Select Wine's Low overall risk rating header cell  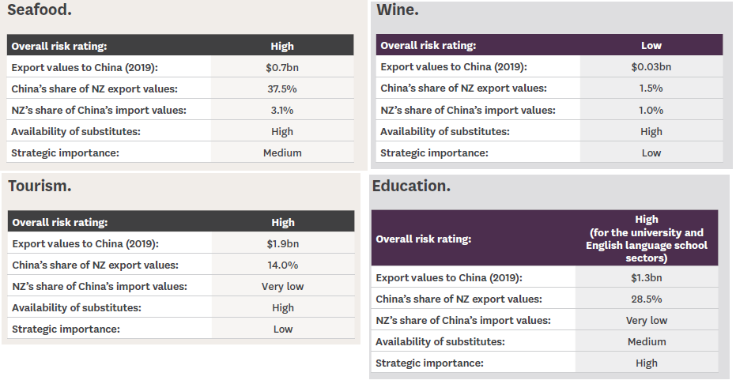(x=651, y=46)
